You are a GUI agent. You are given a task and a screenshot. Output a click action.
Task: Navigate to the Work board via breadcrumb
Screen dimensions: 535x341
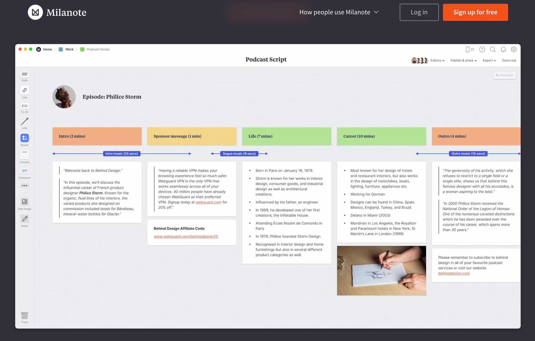coord(69,49)
